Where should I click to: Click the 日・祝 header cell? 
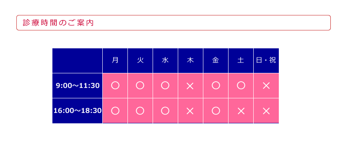tap(266, 60)
